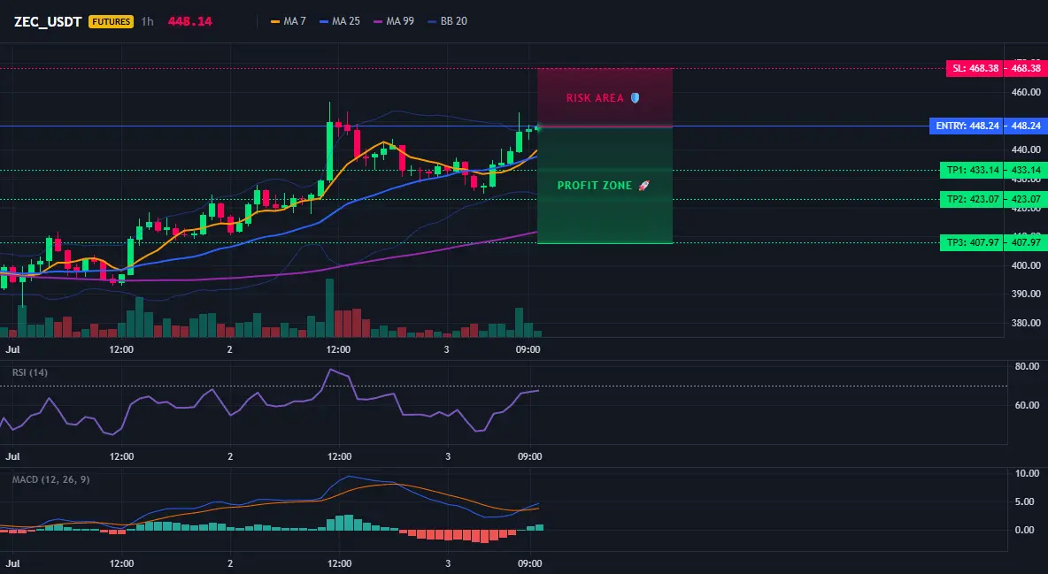Click 390.00 on the price axis
Image resolution: width=1048 pixels, height=574 pixels.
click(1026, 294)
